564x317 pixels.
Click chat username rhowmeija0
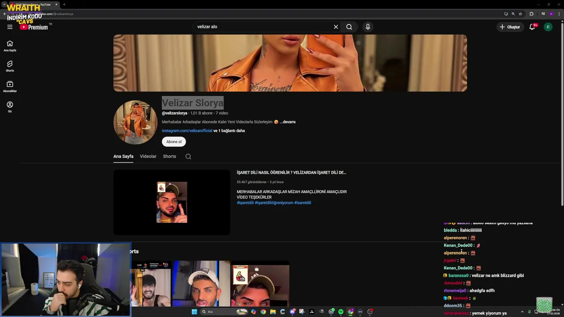coord(455,291)
